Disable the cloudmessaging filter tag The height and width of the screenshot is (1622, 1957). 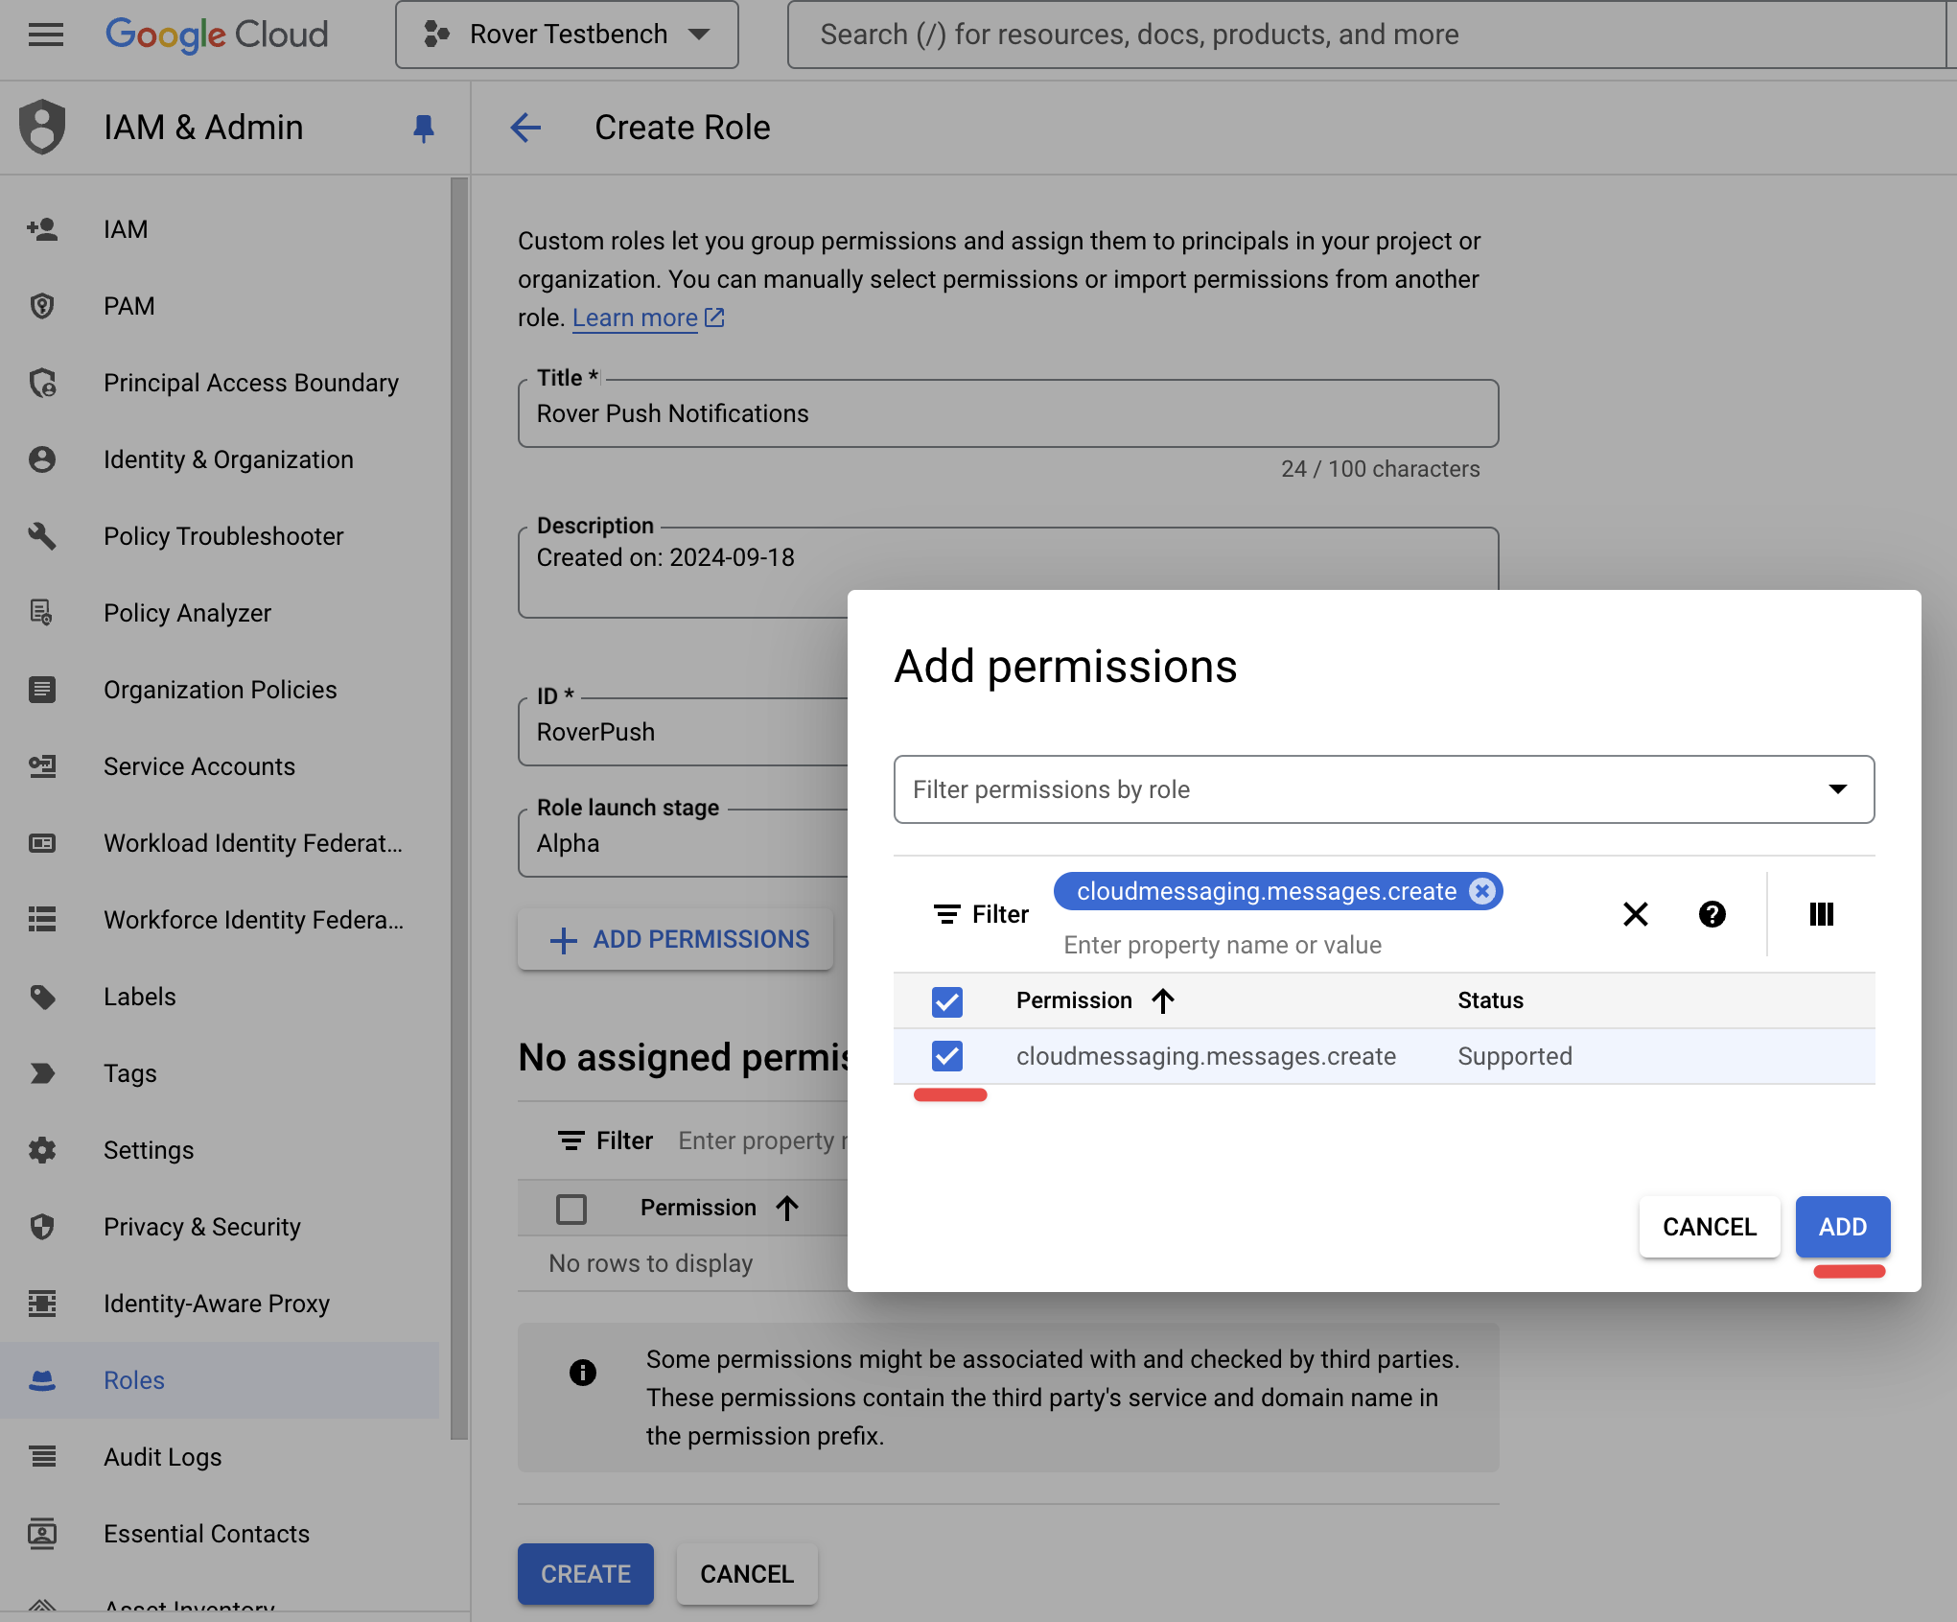pyautogui.click(x=1479, y=891)
